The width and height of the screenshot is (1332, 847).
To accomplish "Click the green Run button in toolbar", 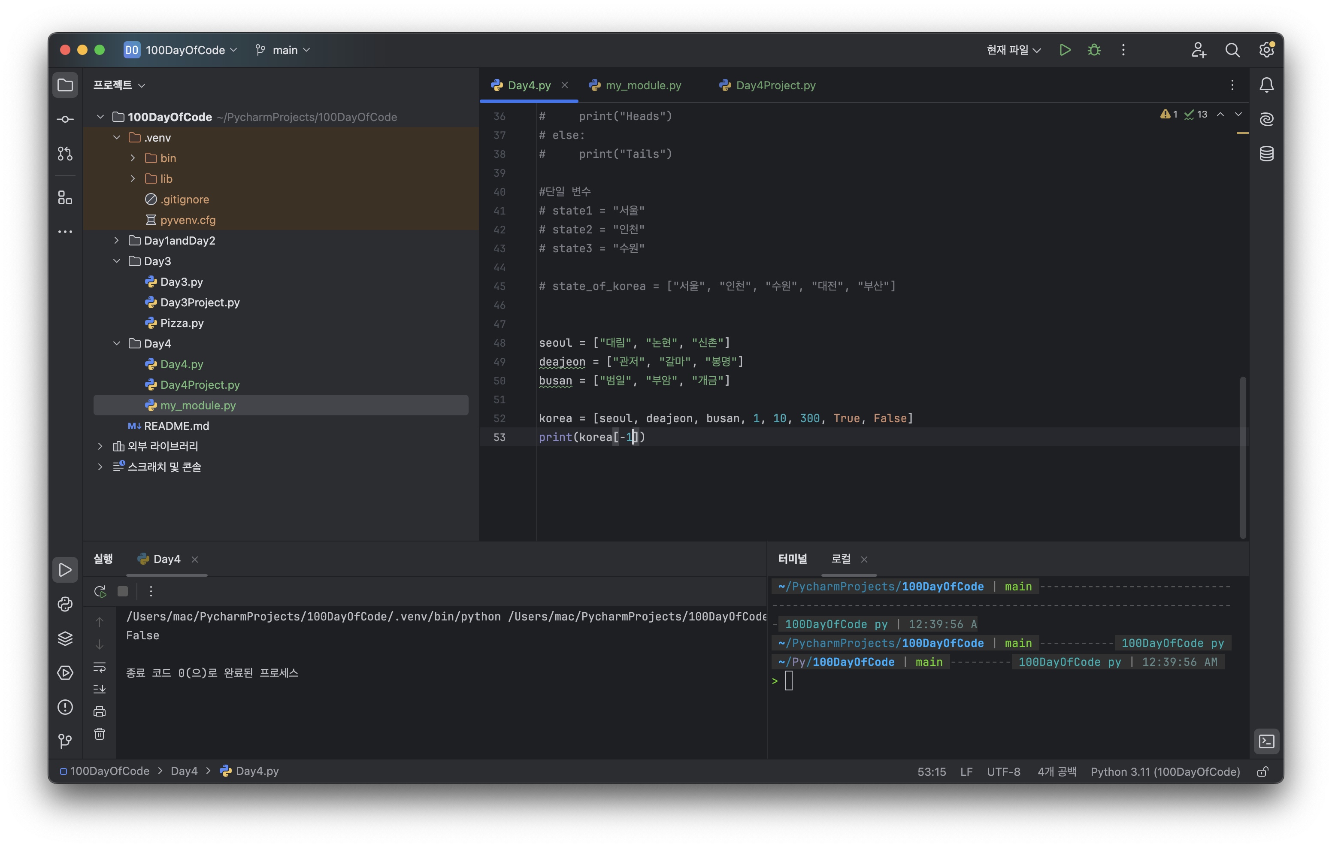I will pyautogui.click(x=1064, y=50).
